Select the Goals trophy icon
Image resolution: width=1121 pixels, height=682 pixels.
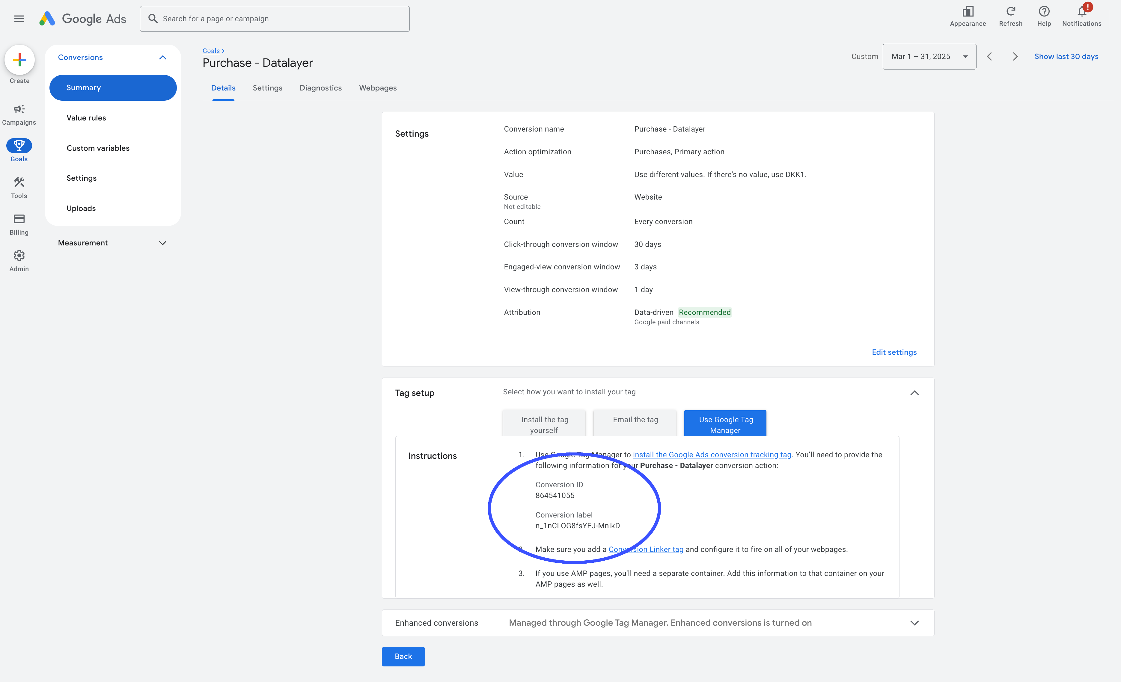tap(19, 146)
